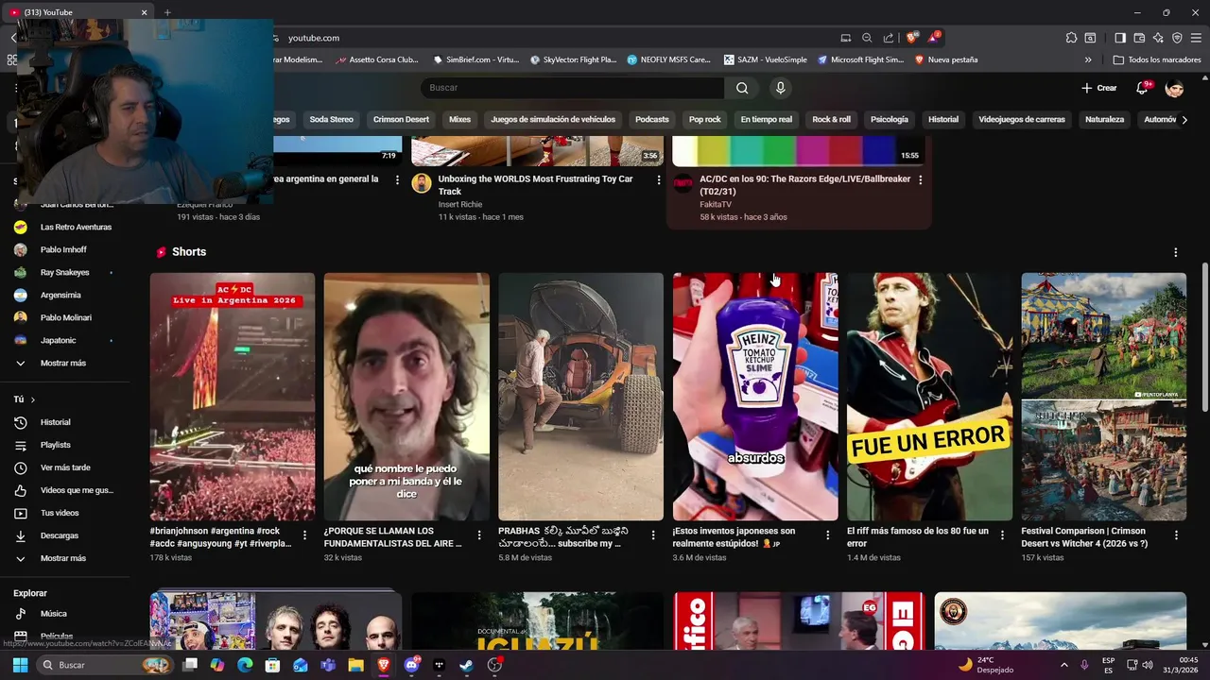Image resolution: width=1210 pixels, height=680 pixels.
Task: Open a new browser tab
Action: pyautogui.click(x=167, y=12)
